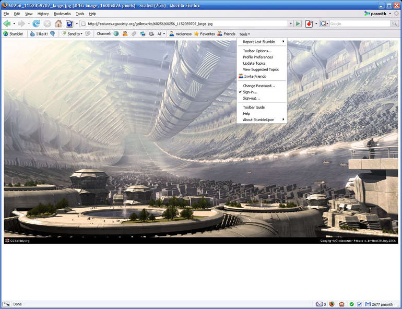Click the magnifier search button

(394, 24)
